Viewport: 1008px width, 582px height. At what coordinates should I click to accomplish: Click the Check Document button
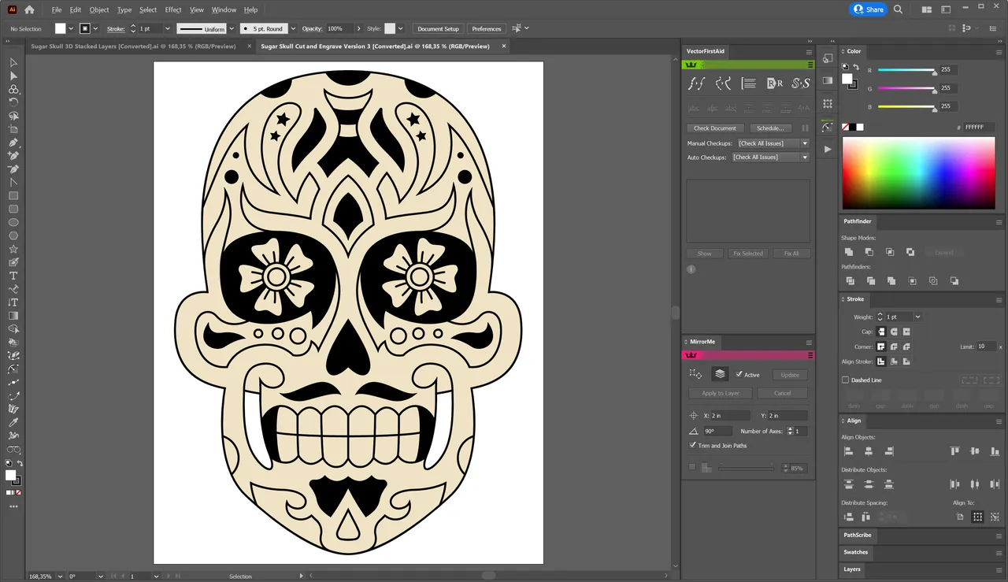pyautogui.click(x=715, y=128)
